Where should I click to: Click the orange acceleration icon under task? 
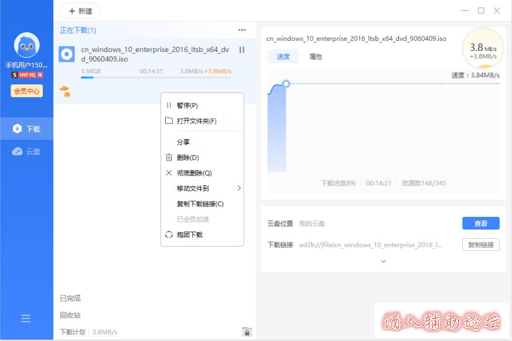[x=64, y=91]
